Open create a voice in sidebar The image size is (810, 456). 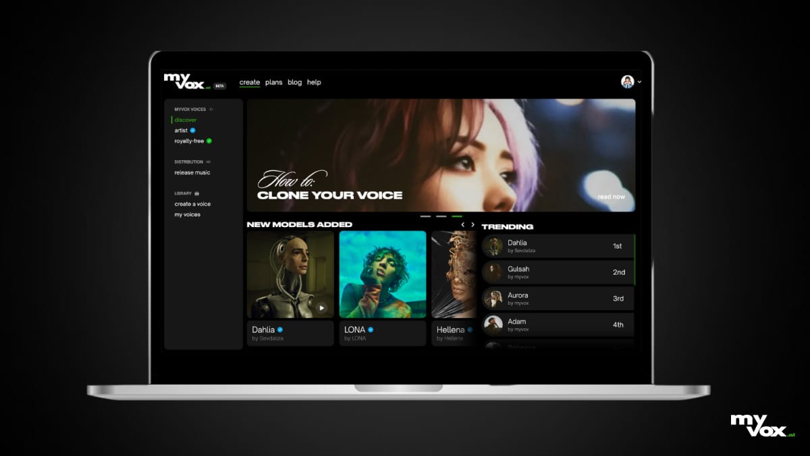(x=192, y=204)
